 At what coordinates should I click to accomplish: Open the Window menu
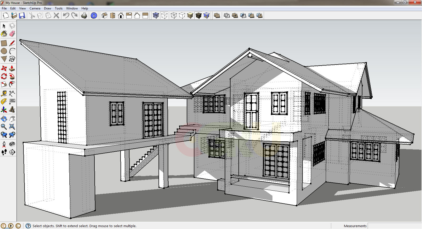(72, 8)
